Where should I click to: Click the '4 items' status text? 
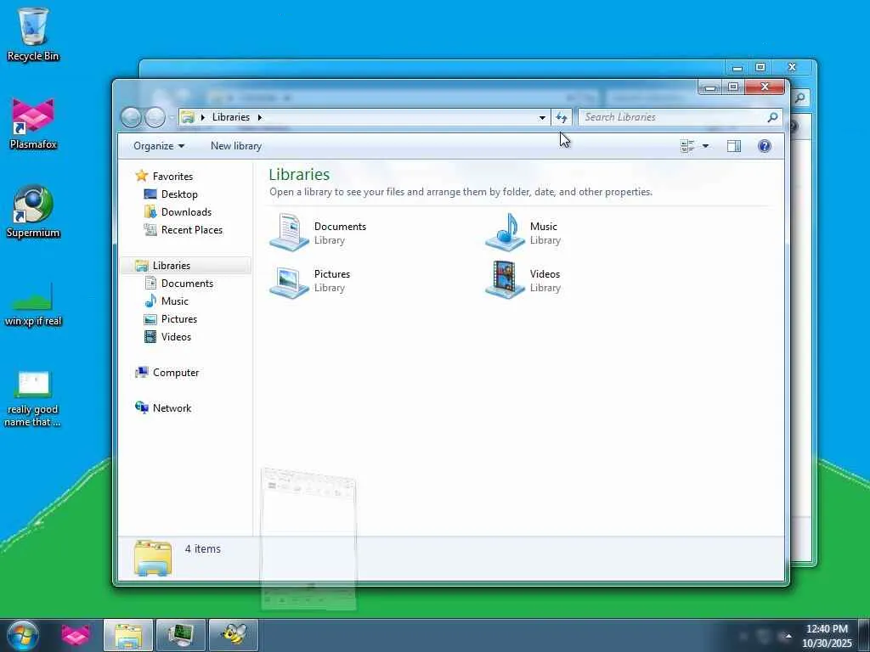tap(202, 549)
